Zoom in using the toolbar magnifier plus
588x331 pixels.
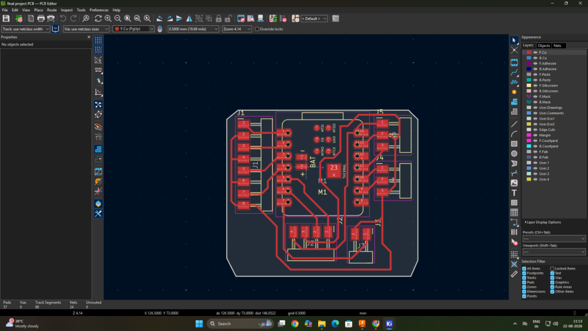[108, 18]
